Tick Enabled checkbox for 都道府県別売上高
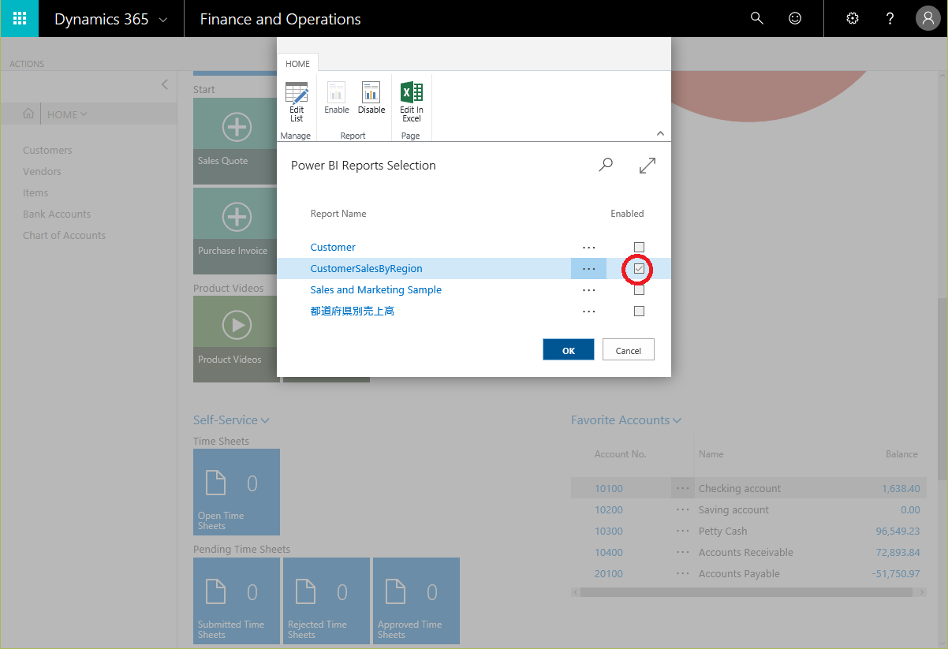The width and height of the screenshot is (948, 649). (x=639, y=311)
